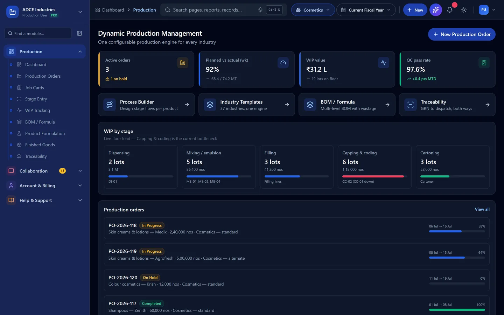Screen dimensions: 504x315
Task: Click the BOM / Formula card icon
Action: point(310,105)
